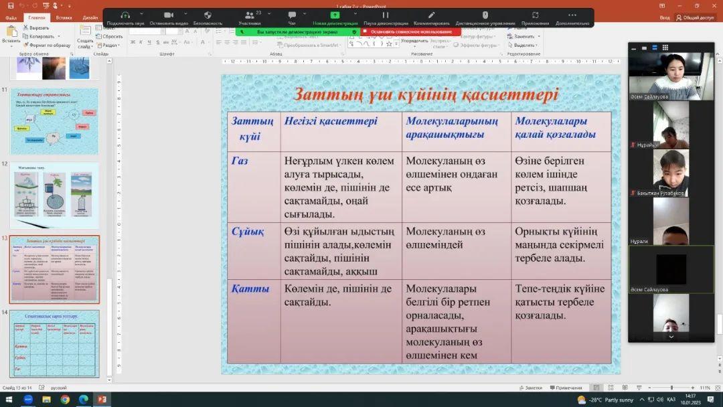
Task: Switch to Slide Sorter view in status bar
Action: (611, 388)
